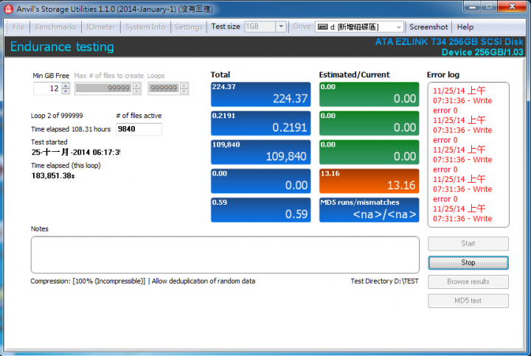Screen dimensions: 531x356
Task: Open the IOmeter menu
Action: [x=100, y=27]
